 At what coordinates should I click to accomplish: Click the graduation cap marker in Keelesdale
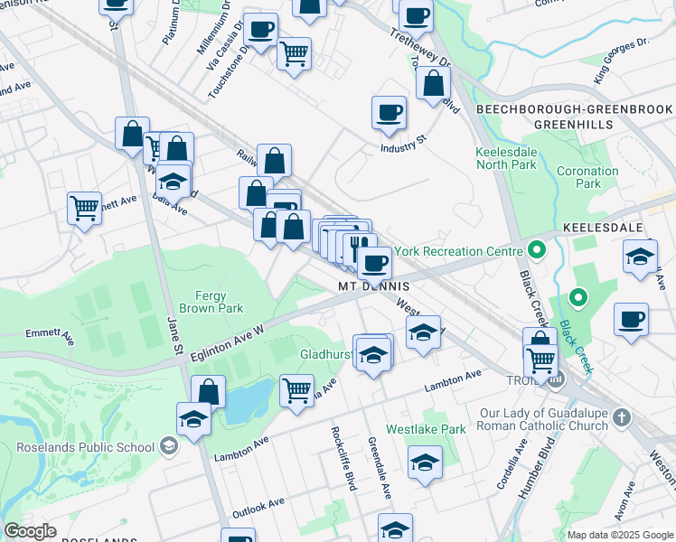[x=640, y=257]
